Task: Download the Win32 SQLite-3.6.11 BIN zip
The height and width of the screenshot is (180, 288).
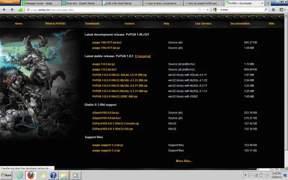Action: click(120, 75)
